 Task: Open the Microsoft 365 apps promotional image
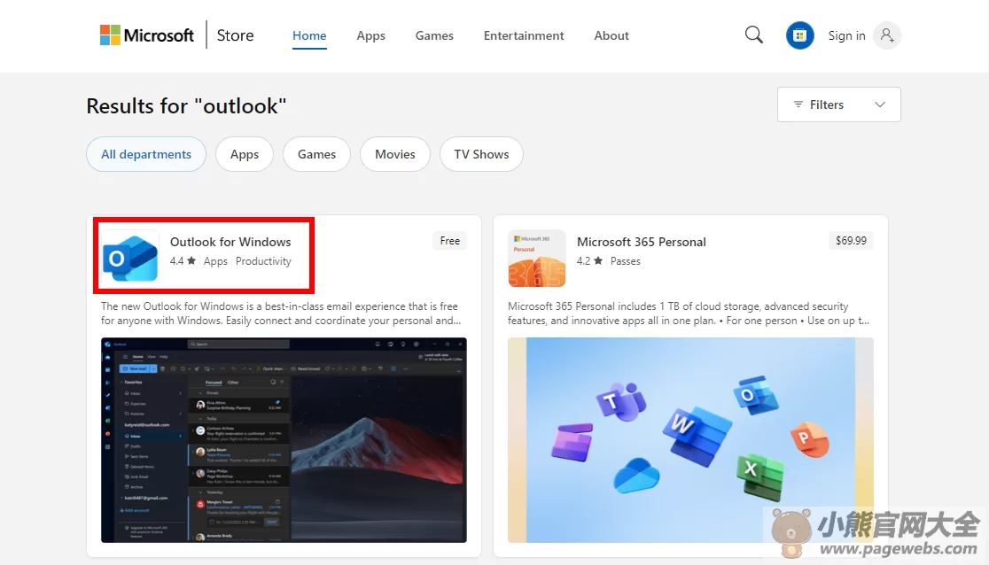690,440
